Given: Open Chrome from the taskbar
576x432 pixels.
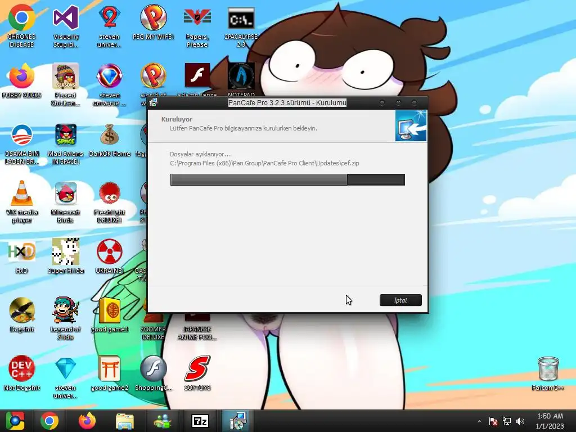Looking at the screenshot, I should 49,421.
